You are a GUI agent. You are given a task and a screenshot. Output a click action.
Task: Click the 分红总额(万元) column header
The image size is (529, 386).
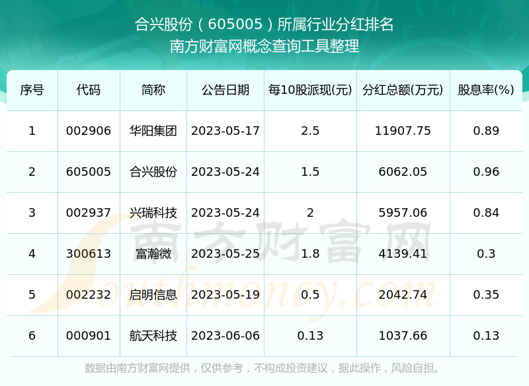pos(403,90)
